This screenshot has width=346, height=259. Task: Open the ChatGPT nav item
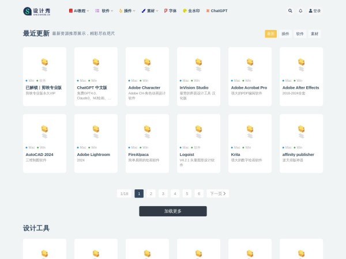point(217,11)
